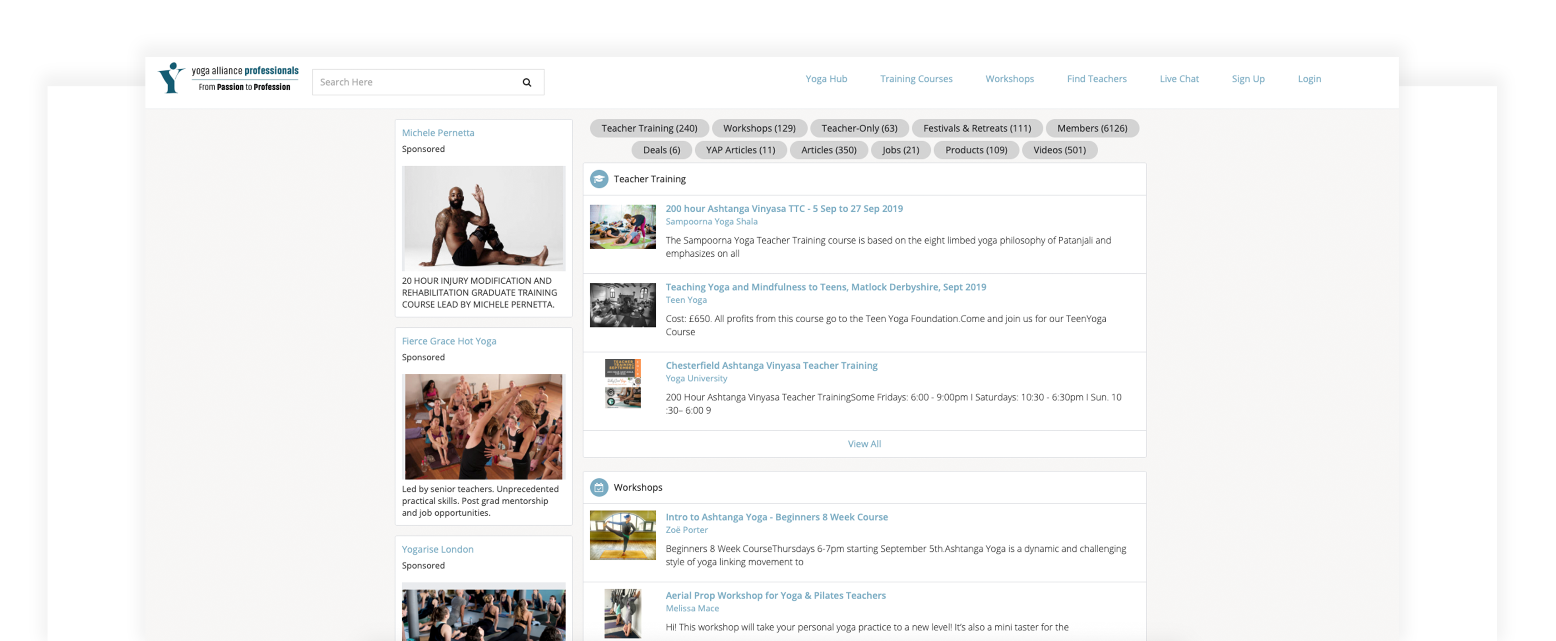Go to the Training Courses menu item
1556x641 pixels.
tap(916, 79)
